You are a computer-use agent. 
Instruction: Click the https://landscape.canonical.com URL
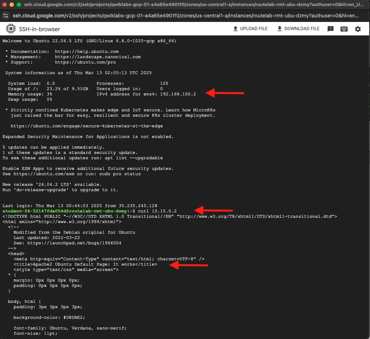[x=98, y=57]
